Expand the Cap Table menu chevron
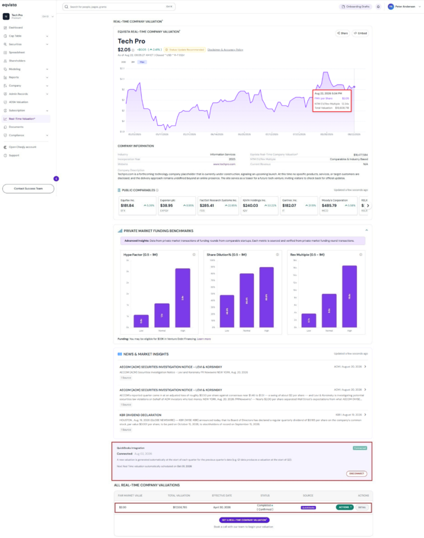This screenshot has height=538, width=424. point(47,36)
